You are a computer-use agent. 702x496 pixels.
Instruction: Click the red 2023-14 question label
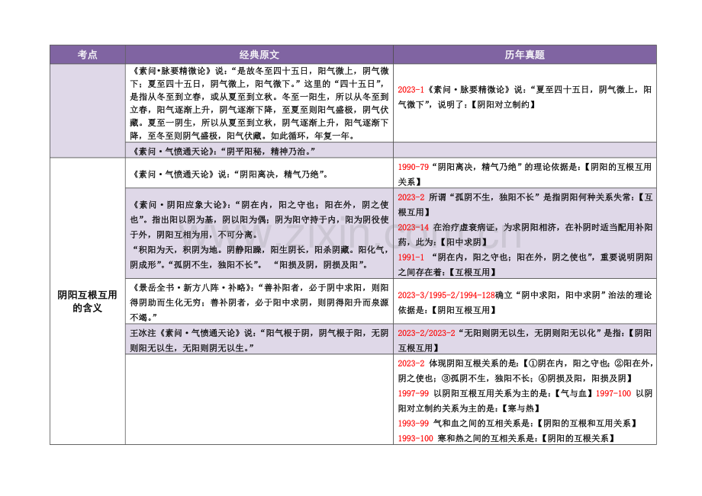click(414, 228)
